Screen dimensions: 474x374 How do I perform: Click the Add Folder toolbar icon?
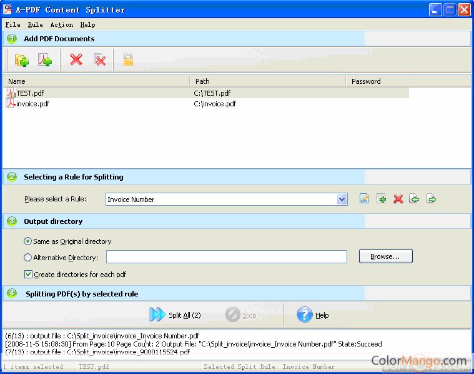[x=22, y=60]
